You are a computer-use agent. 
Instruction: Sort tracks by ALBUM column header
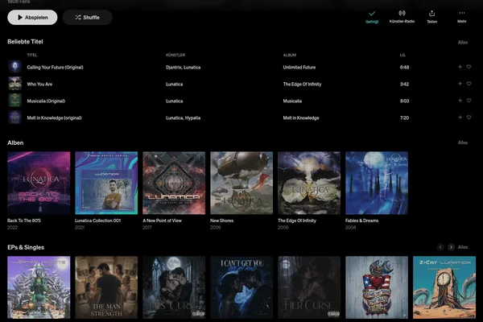pos(290,56)
